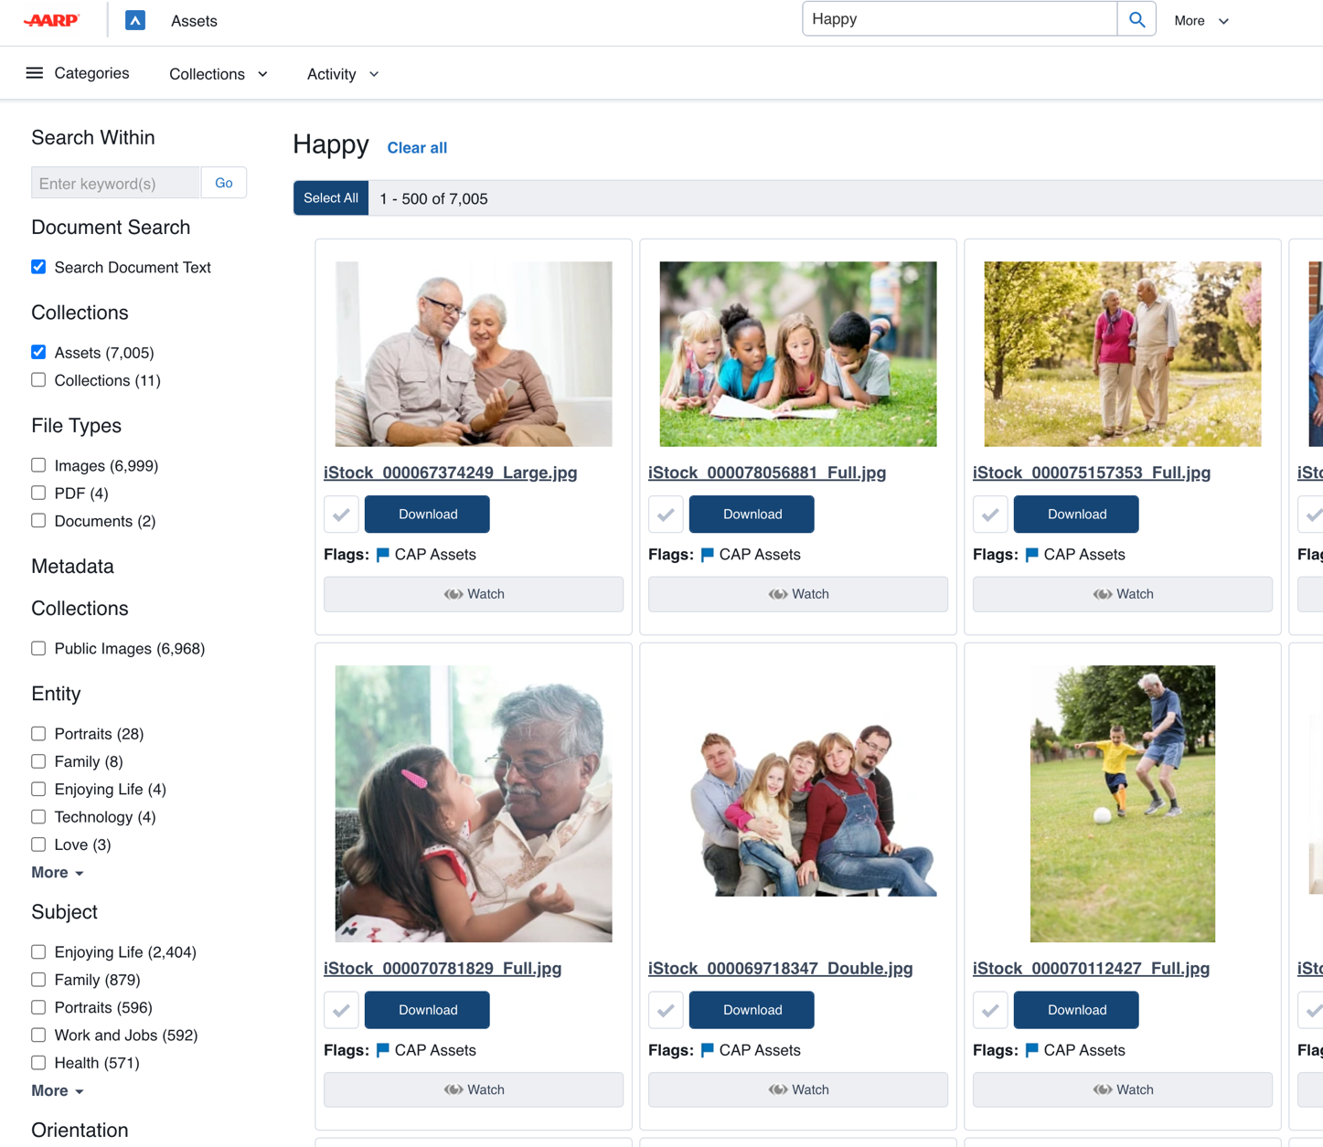Screen dimensions: 1323x1147
Task: Check Entity Portraits (28)
Action: 38,734
